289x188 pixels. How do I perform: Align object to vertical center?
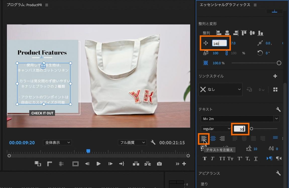coord(252,33)
